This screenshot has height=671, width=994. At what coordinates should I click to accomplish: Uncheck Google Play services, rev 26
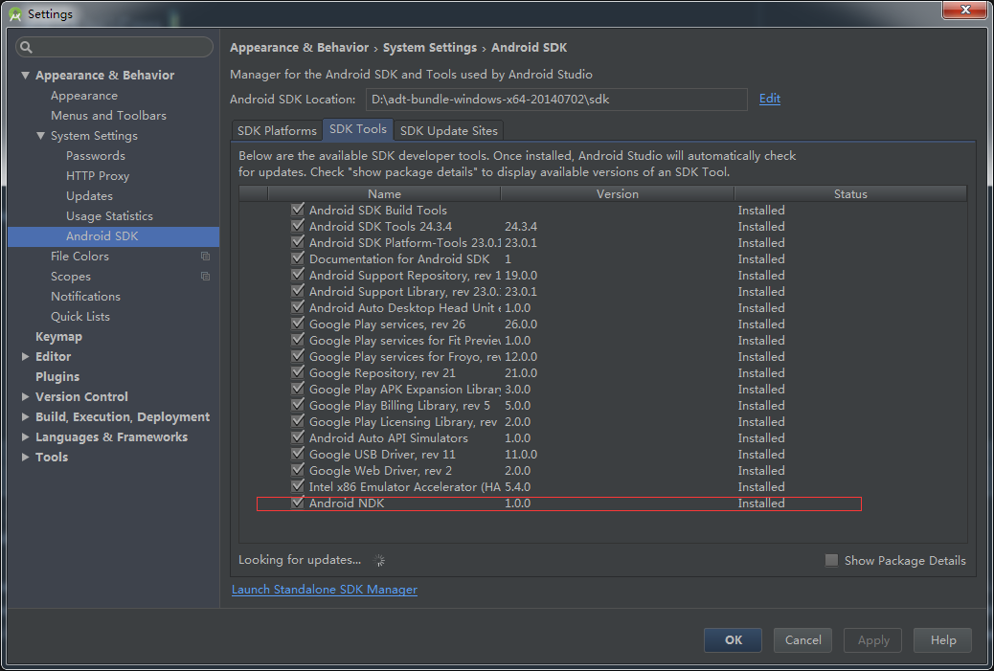pos(297,324)
